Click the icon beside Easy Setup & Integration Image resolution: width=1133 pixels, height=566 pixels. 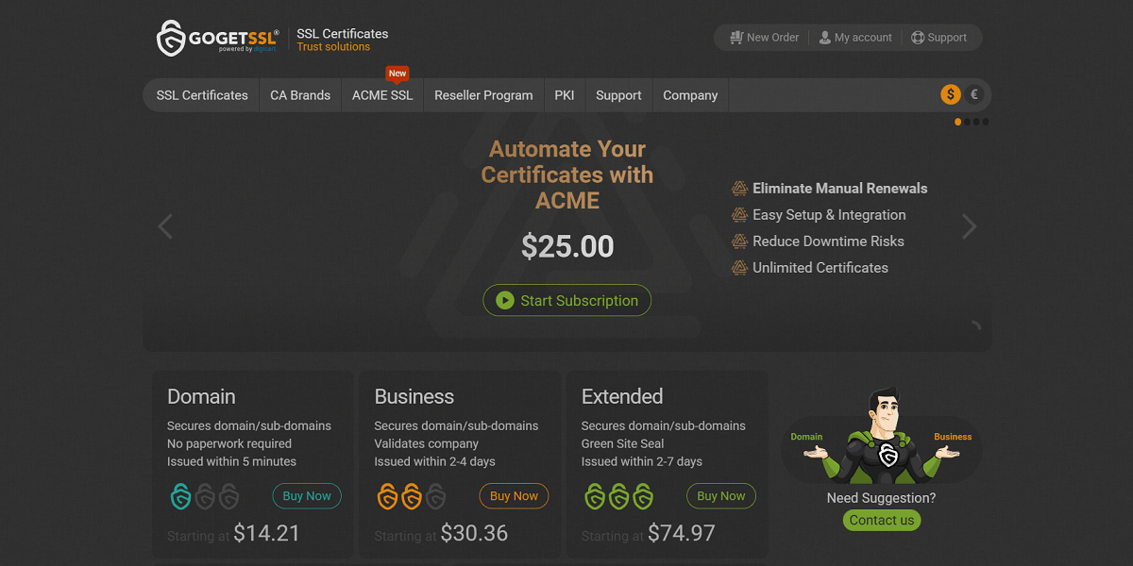[x=739, y=215]
